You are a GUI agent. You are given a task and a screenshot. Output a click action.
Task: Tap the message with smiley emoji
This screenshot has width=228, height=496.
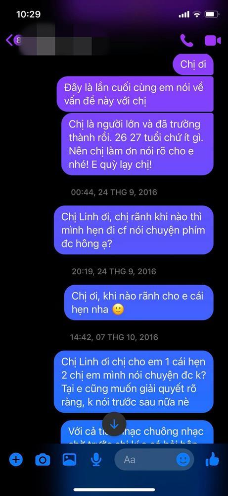(x=139, y=303)
